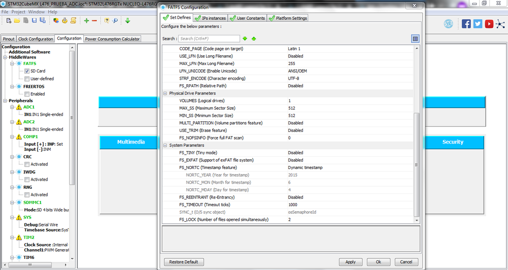Image resolution: width=508 pixels, height=270 pixels.
Task: Click the Multimedia category header
Action: [x=131, y=142]
